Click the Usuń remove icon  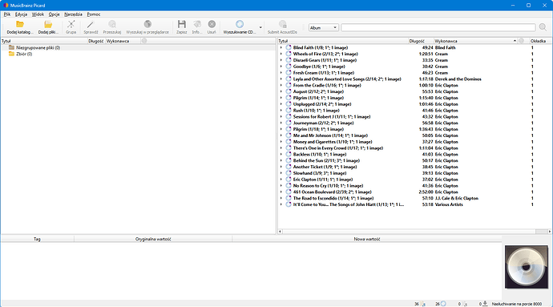click(x=212, y=24)
